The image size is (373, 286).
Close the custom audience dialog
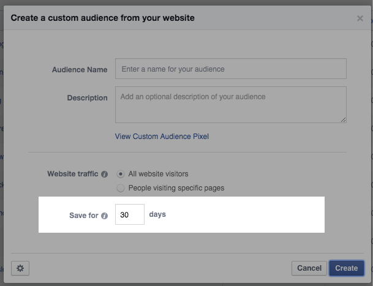point(360,18)
